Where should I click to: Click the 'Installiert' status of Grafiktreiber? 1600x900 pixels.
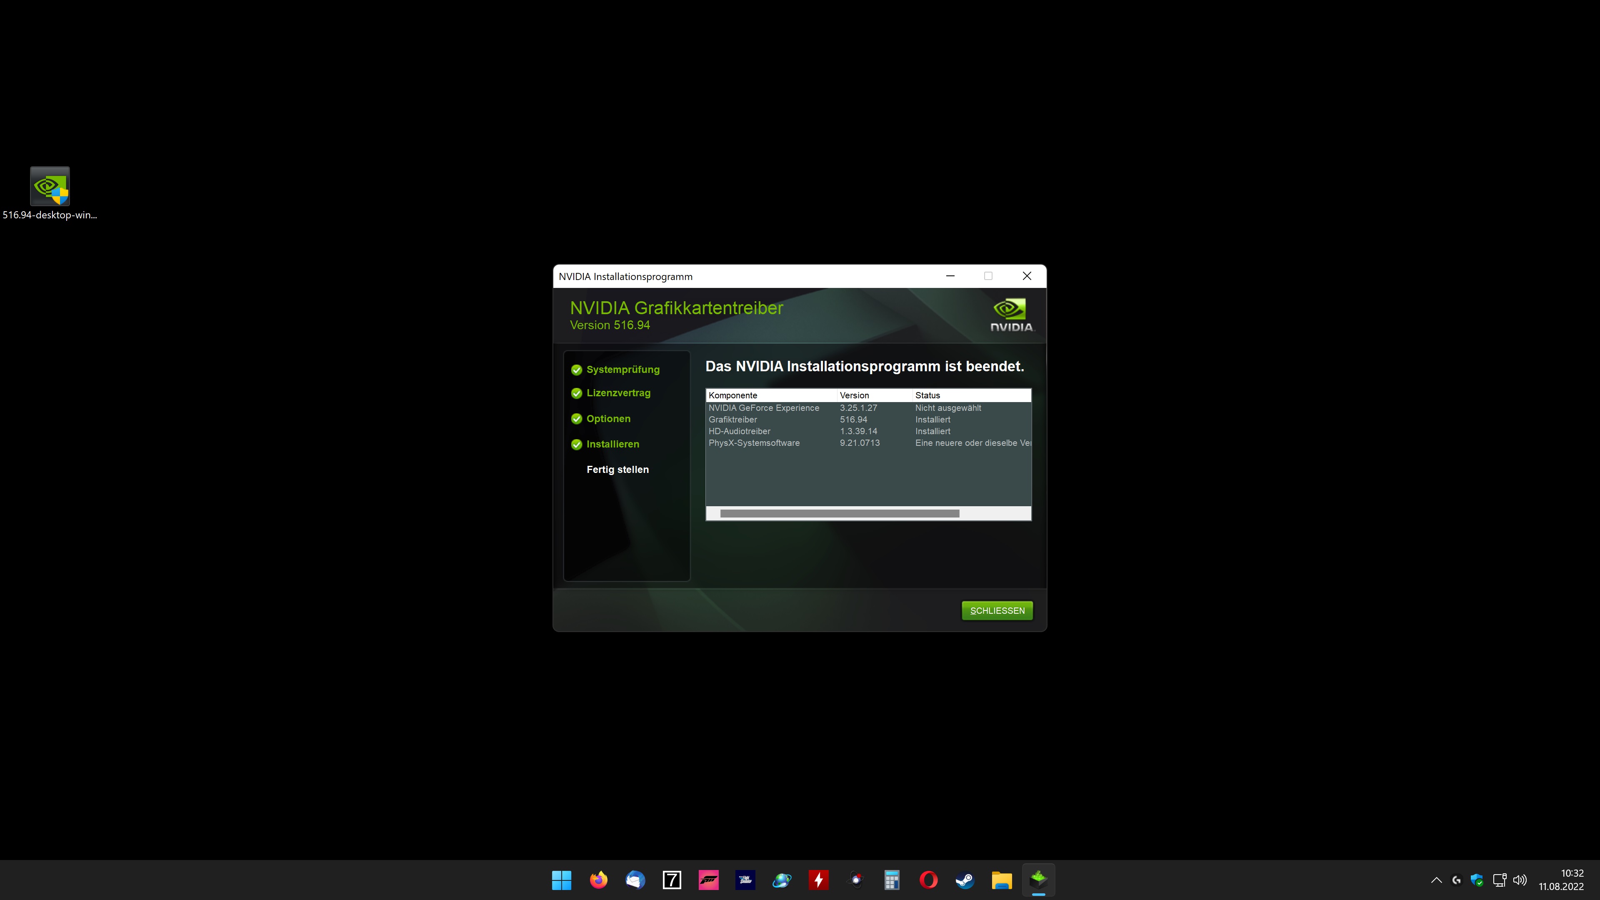[932, 420]
